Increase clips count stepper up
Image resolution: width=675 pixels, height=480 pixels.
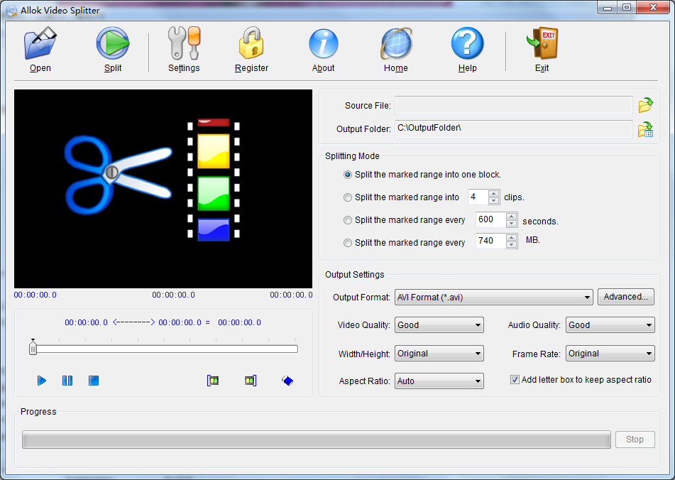494,194
